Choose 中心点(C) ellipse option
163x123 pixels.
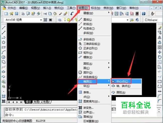(x=126, y=81)
